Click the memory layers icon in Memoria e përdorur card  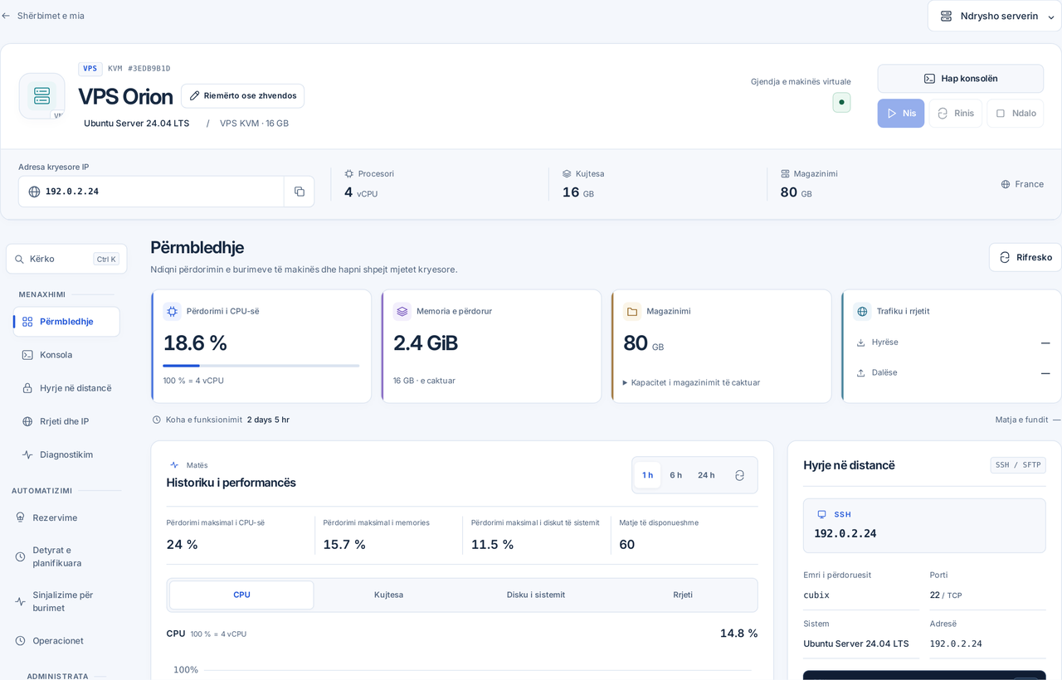point(402,312)
